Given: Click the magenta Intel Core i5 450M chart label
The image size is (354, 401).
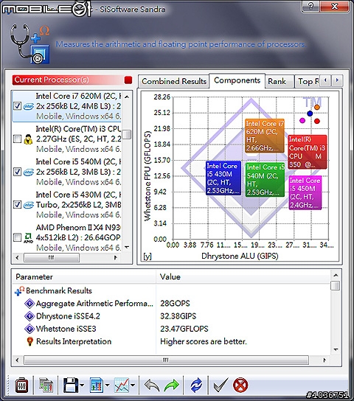Looking at the screenshot, I should pyautogui.click(x=305, y=193).
